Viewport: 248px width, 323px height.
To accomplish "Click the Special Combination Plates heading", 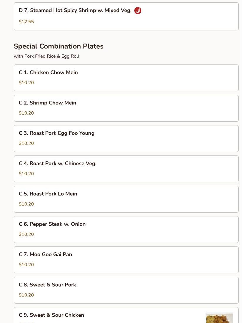I will coord(58,46).
